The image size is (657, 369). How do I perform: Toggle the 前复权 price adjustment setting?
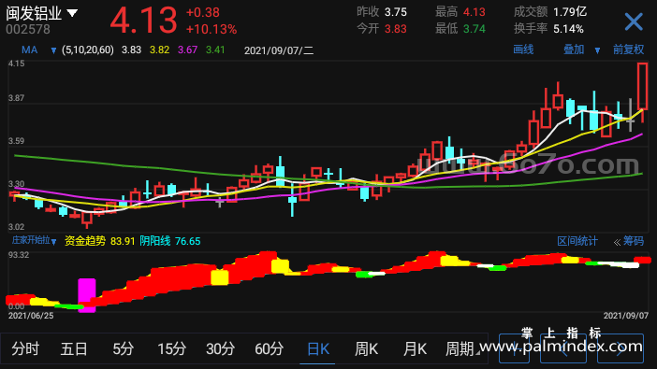(628, 50)
